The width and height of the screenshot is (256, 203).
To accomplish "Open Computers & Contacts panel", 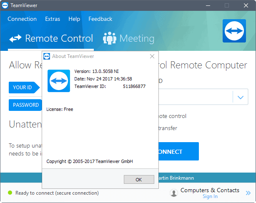I will pyautogui.click(x=210, y=190).
